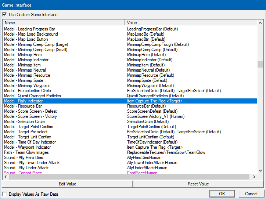Click the vertical scrollbar down arrow

[x=260, y=171]
